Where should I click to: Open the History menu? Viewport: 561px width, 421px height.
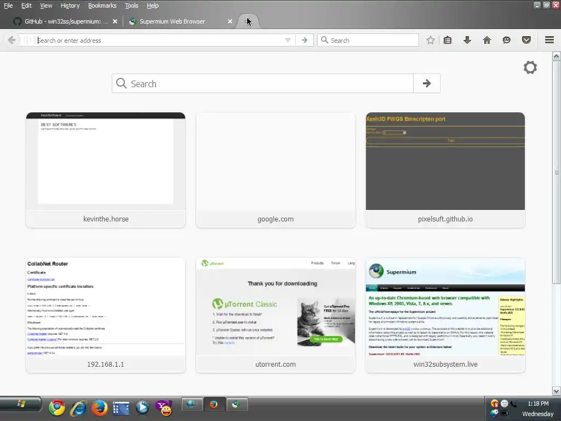tap(70, 5)
